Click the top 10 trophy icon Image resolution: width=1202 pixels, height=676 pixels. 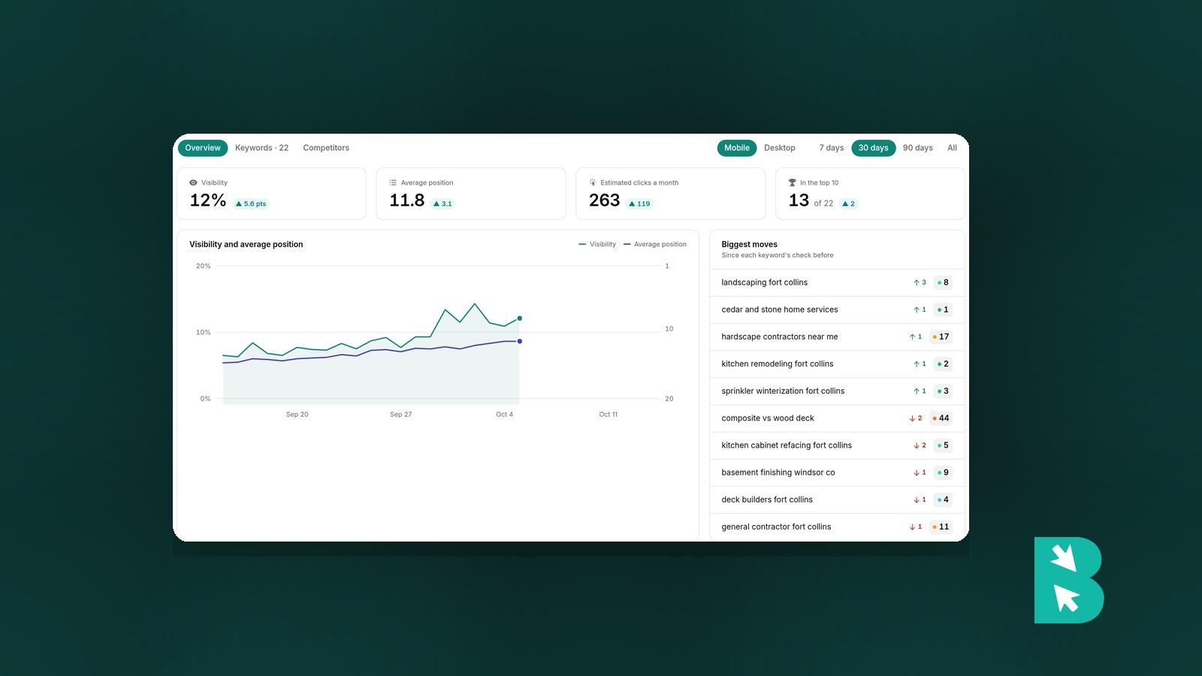pos(792,183)
